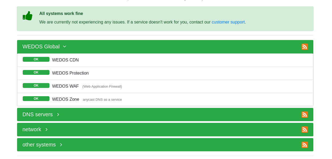Select the WEDOS Zone service name
The image size is (332, 159).
pos(65,99)
